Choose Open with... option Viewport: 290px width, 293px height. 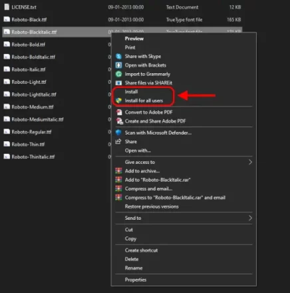(x=138, y=150)
